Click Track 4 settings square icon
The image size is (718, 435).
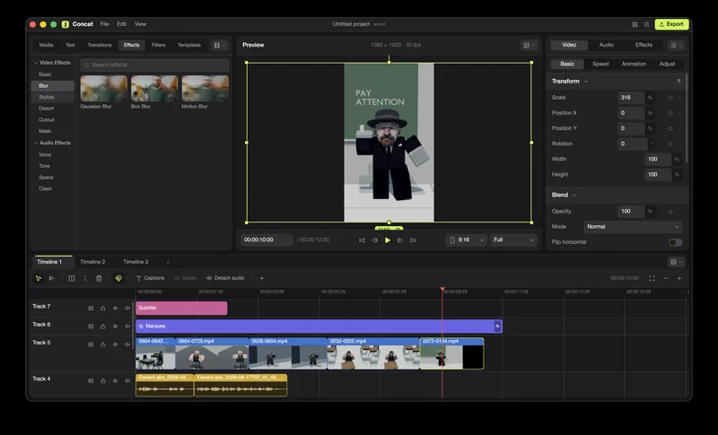tap(91, 380)
